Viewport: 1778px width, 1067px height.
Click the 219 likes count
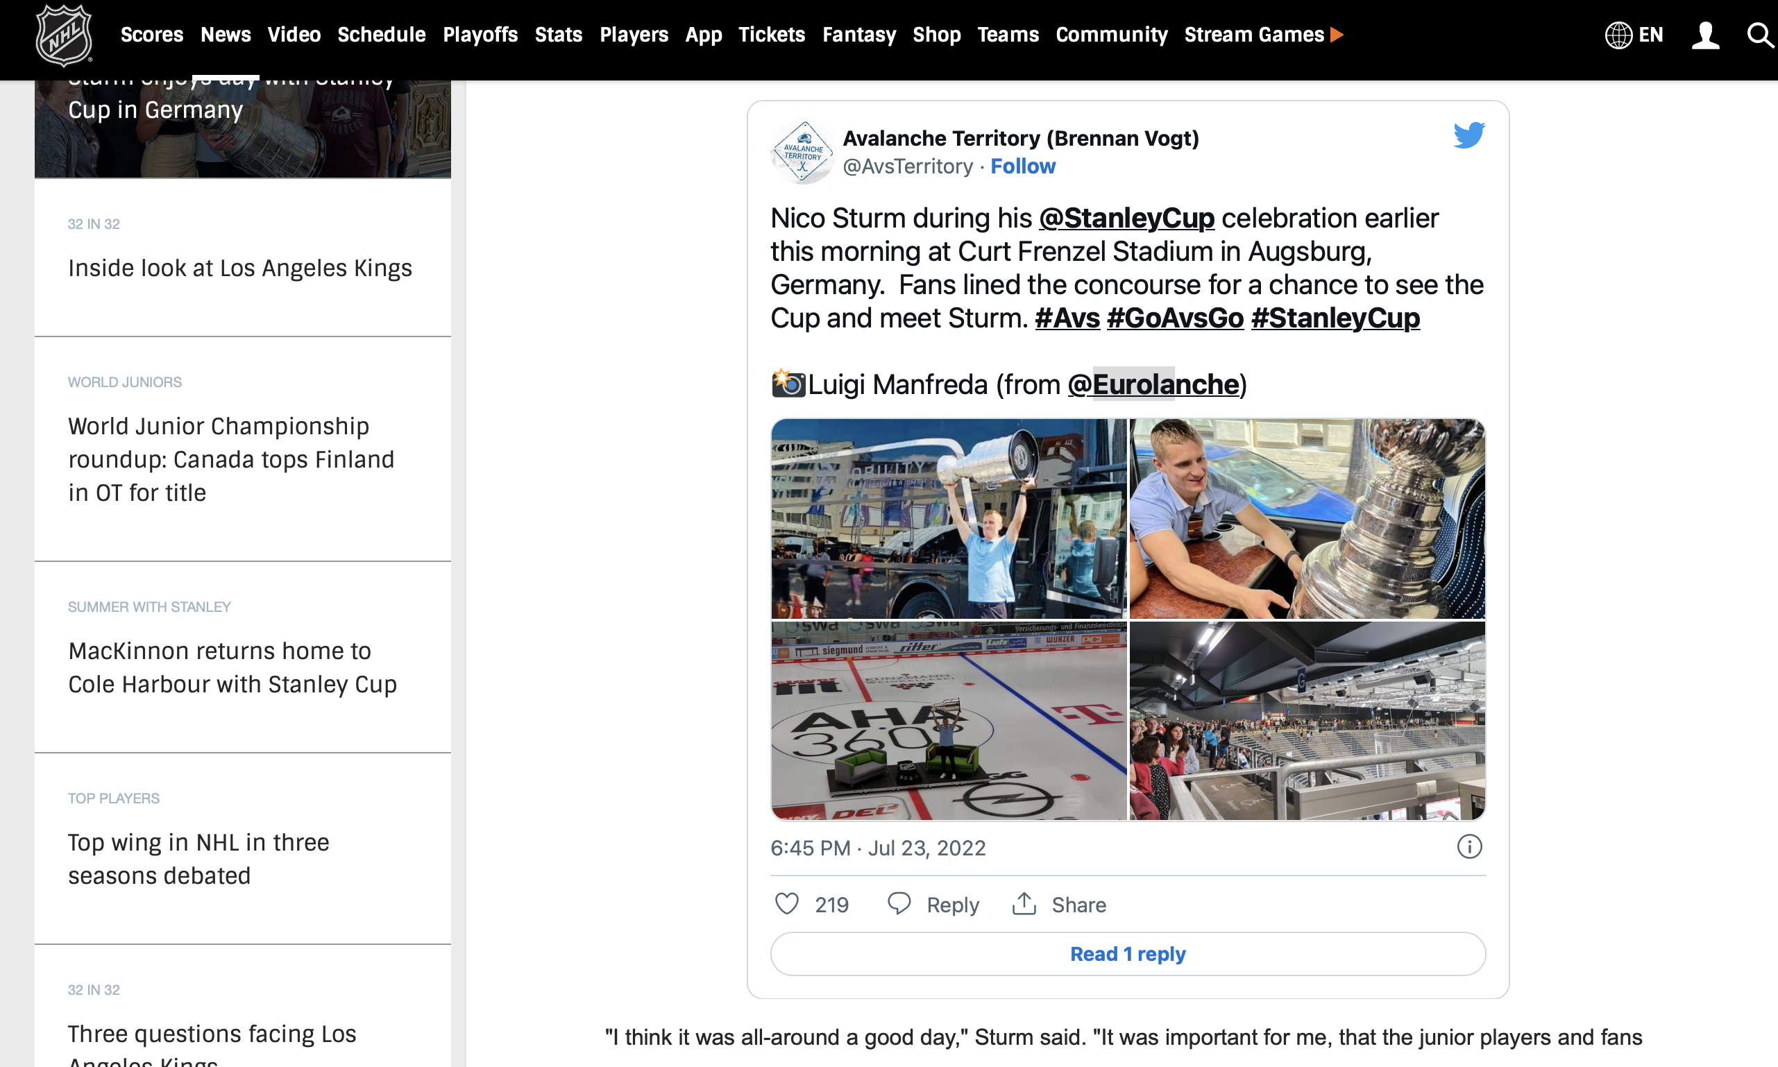[x=831, y=905]
